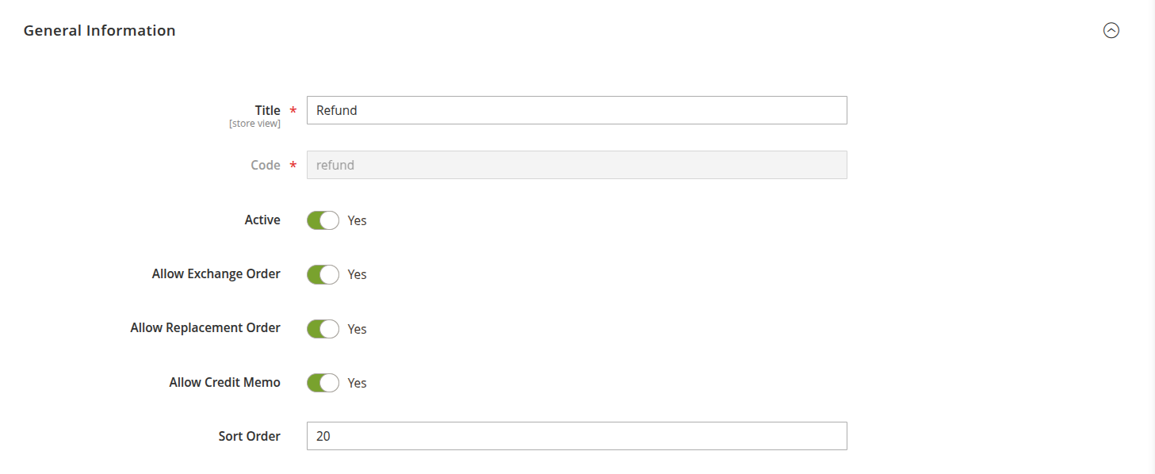Click the General Information section heading
This screenshot has width=1155, height=474.
(100, 31)
